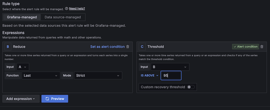Click the threshold value field showing 95
Viewport: 270px width, 110px height.
coord(171,75)
